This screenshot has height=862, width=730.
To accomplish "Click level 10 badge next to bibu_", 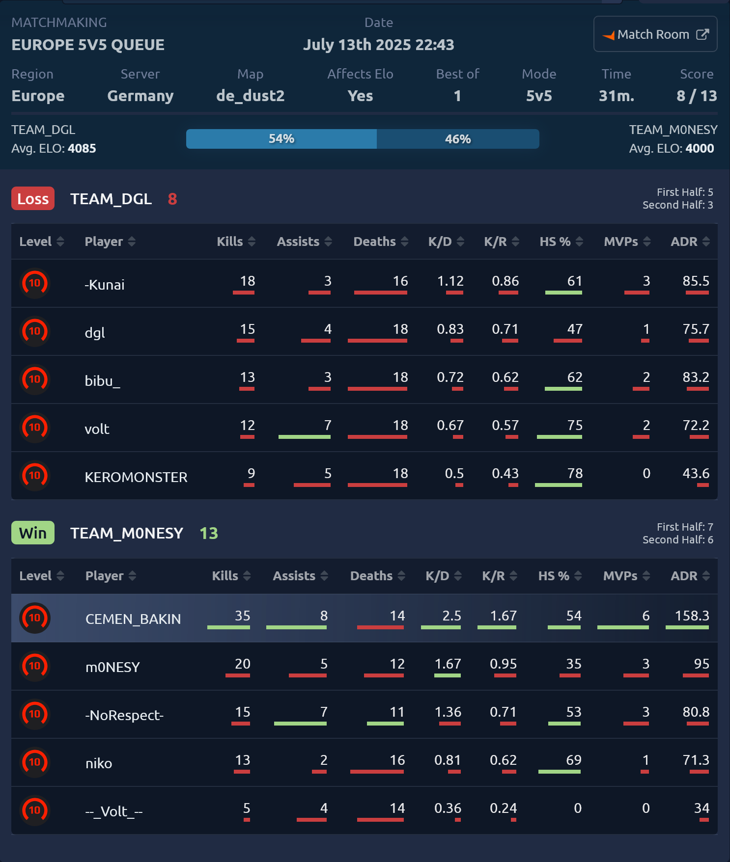I will click(34, 379).
